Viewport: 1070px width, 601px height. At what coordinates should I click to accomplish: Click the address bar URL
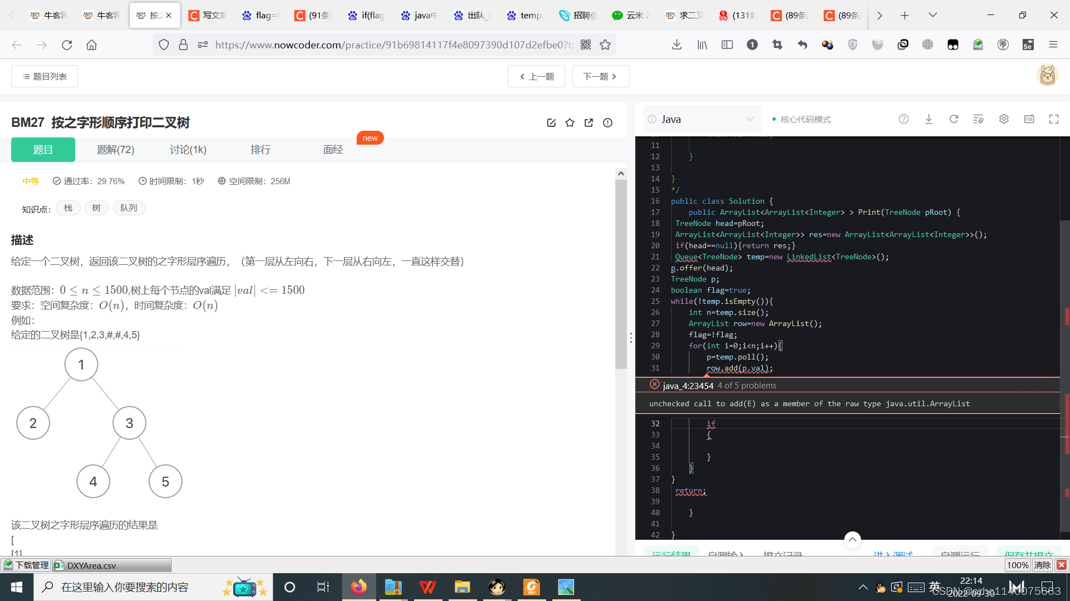[393, 45]
